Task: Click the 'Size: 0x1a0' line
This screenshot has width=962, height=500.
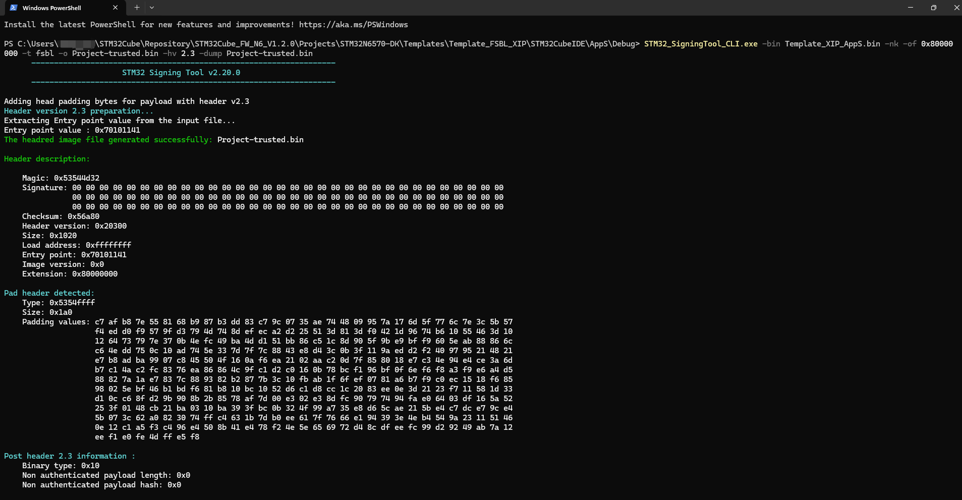Action: tap(47, 312)
